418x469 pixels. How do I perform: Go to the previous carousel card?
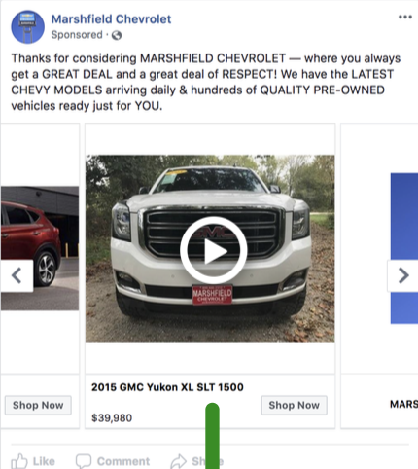[17, 275]
